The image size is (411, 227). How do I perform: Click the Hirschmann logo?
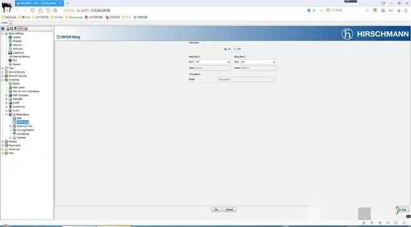coord(375,34)
